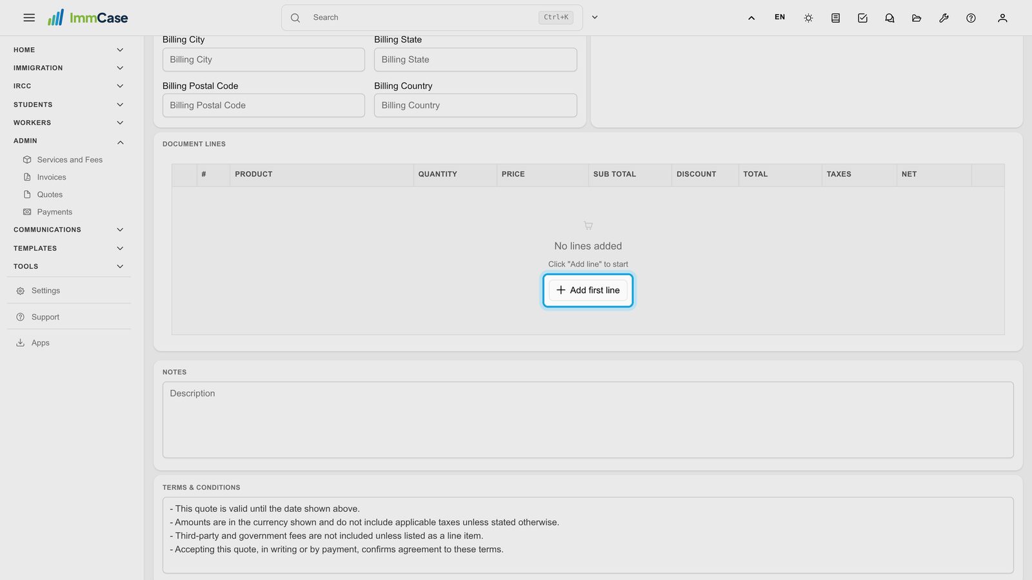Click the Billing Country input
This screenshot has width=1032, height=580.
(475, 105)
